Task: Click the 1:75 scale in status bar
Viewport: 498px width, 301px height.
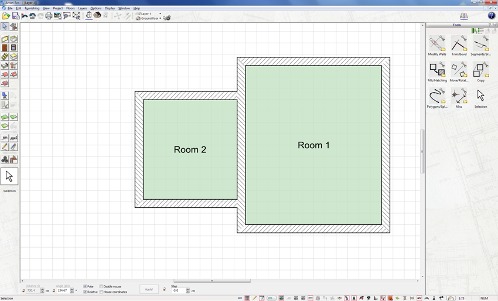Action: click(462, 298)
